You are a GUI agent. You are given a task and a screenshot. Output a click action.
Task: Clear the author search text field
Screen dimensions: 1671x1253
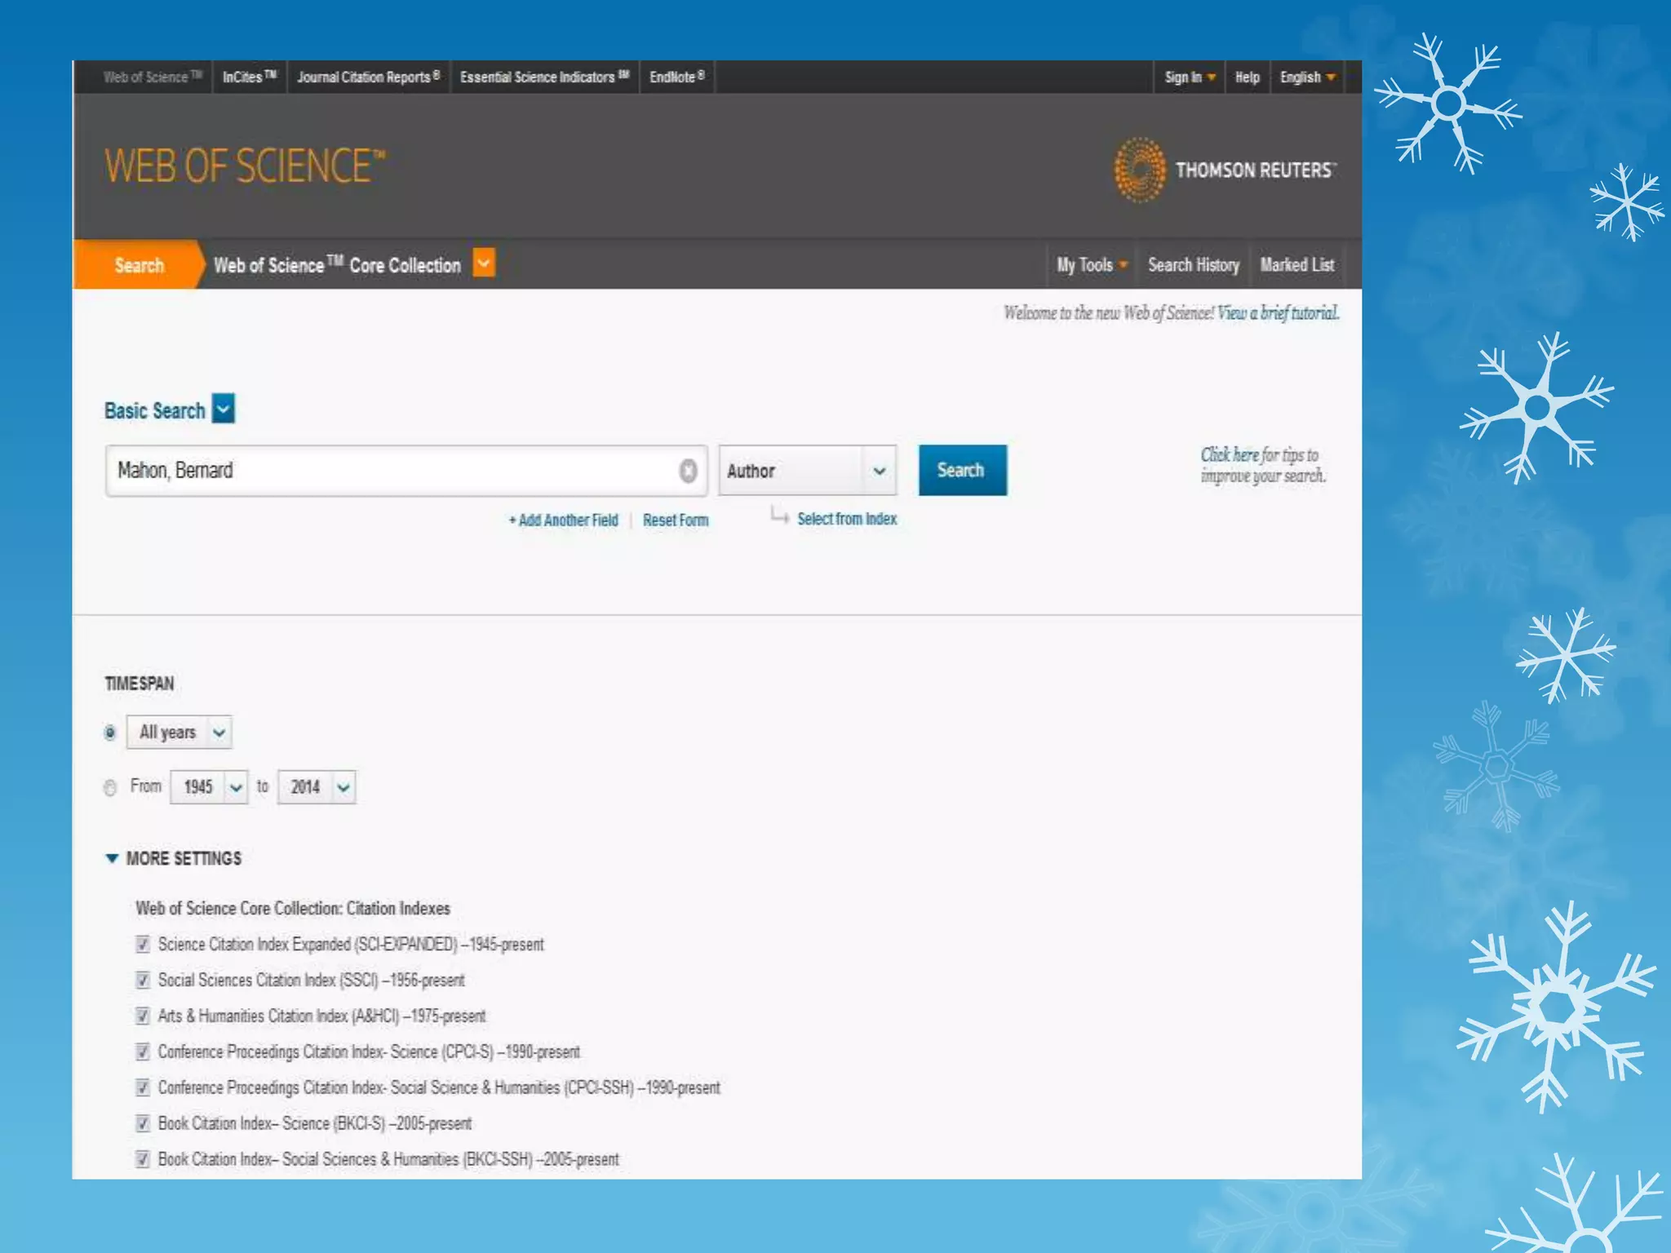click(688, 471)
